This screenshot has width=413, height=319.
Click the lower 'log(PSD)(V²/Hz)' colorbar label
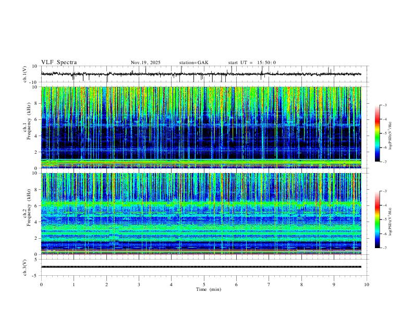point(391,222)
